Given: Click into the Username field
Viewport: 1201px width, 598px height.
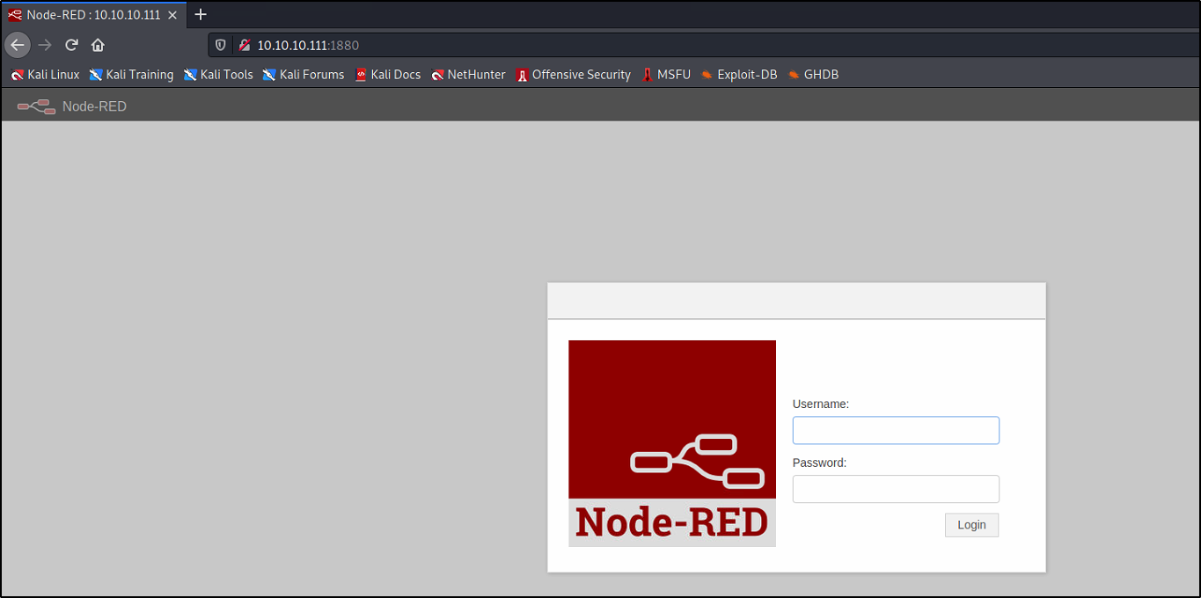Looking at the screenshot, I should click(x=896, y=430).
